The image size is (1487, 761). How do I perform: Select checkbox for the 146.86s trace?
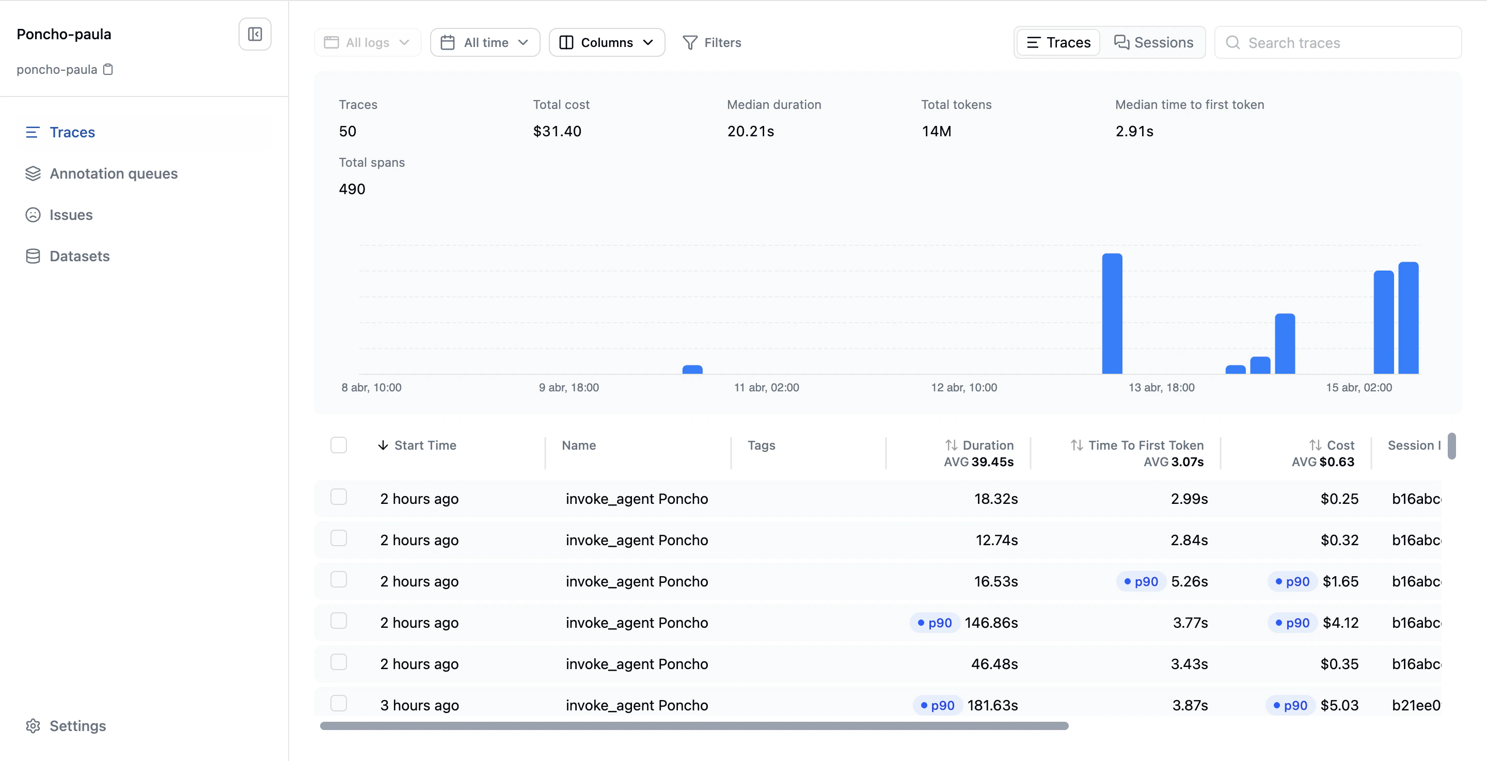click(339, 621)
